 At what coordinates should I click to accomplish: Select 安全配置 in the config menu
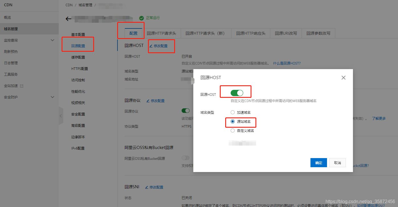point(78,114)
